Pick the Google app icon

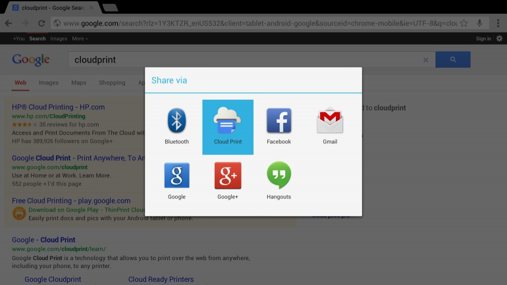point(176,181)
